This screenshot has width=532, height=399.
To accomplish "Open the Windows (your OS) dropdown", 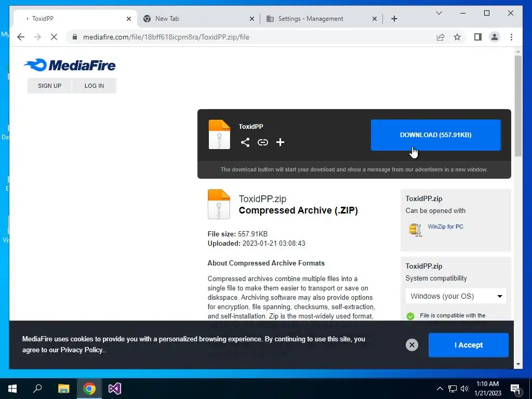I will coord(456,296).
